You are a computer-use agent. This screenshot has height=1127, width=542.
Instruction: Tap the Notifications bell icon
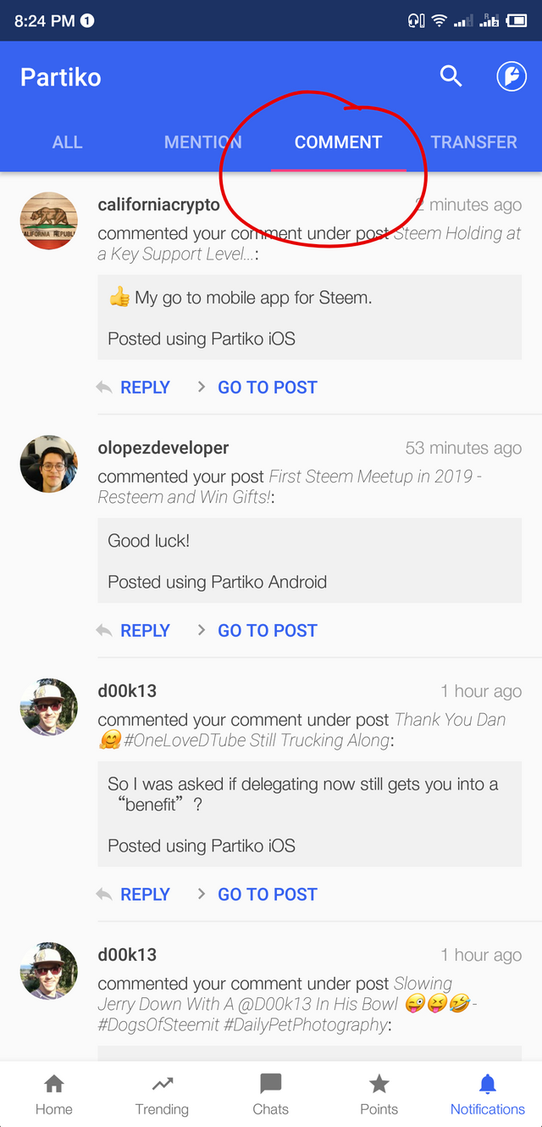pos(488,1083)
